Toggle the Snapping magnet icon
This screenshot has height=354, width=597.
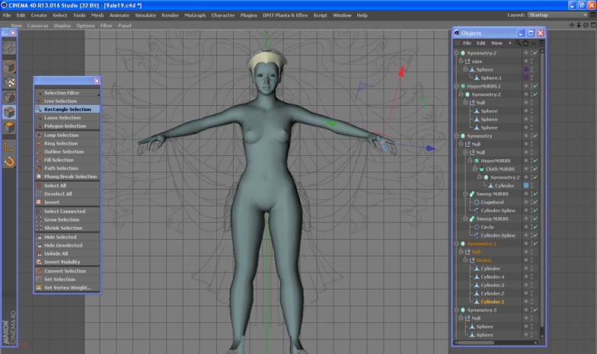9,161
